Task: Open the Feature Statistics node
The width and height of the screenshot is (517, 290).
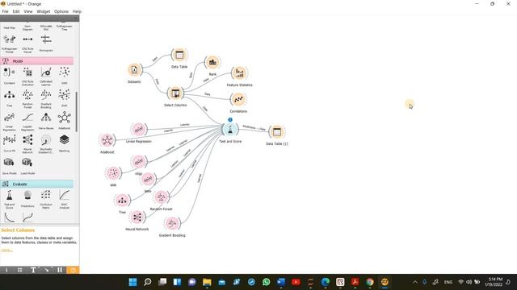Action: click(x=239, y=73)
